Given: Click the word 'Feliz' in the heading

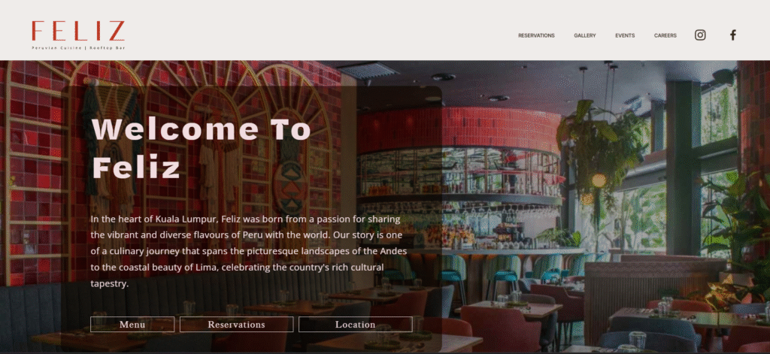Looking at the screenshot, I should [x=136, y=168].
